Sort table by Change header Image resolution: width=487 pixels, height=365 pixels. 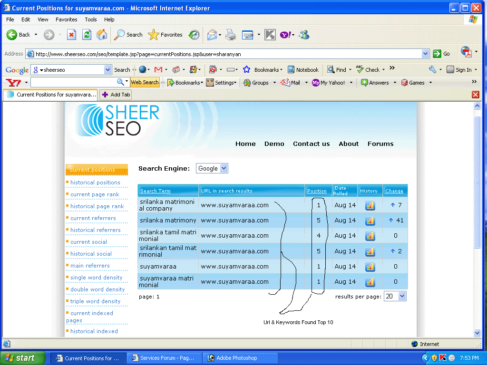pos(394,191)
